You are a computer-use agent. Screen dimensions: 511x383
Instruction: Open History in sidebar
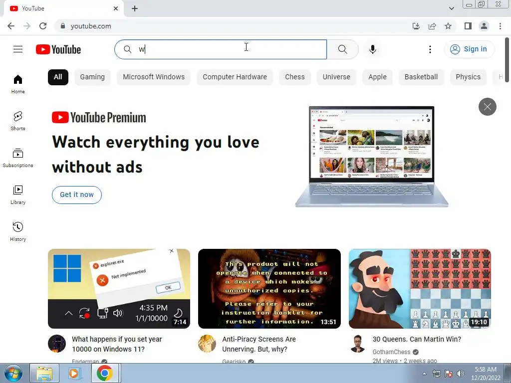18,231
